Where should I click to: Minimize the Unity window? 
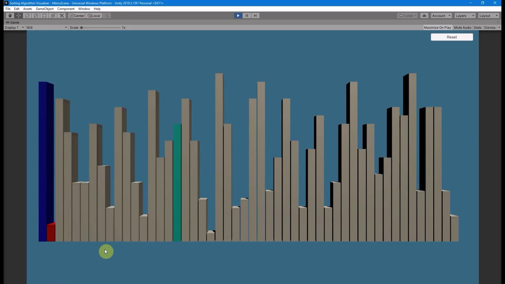470,3
